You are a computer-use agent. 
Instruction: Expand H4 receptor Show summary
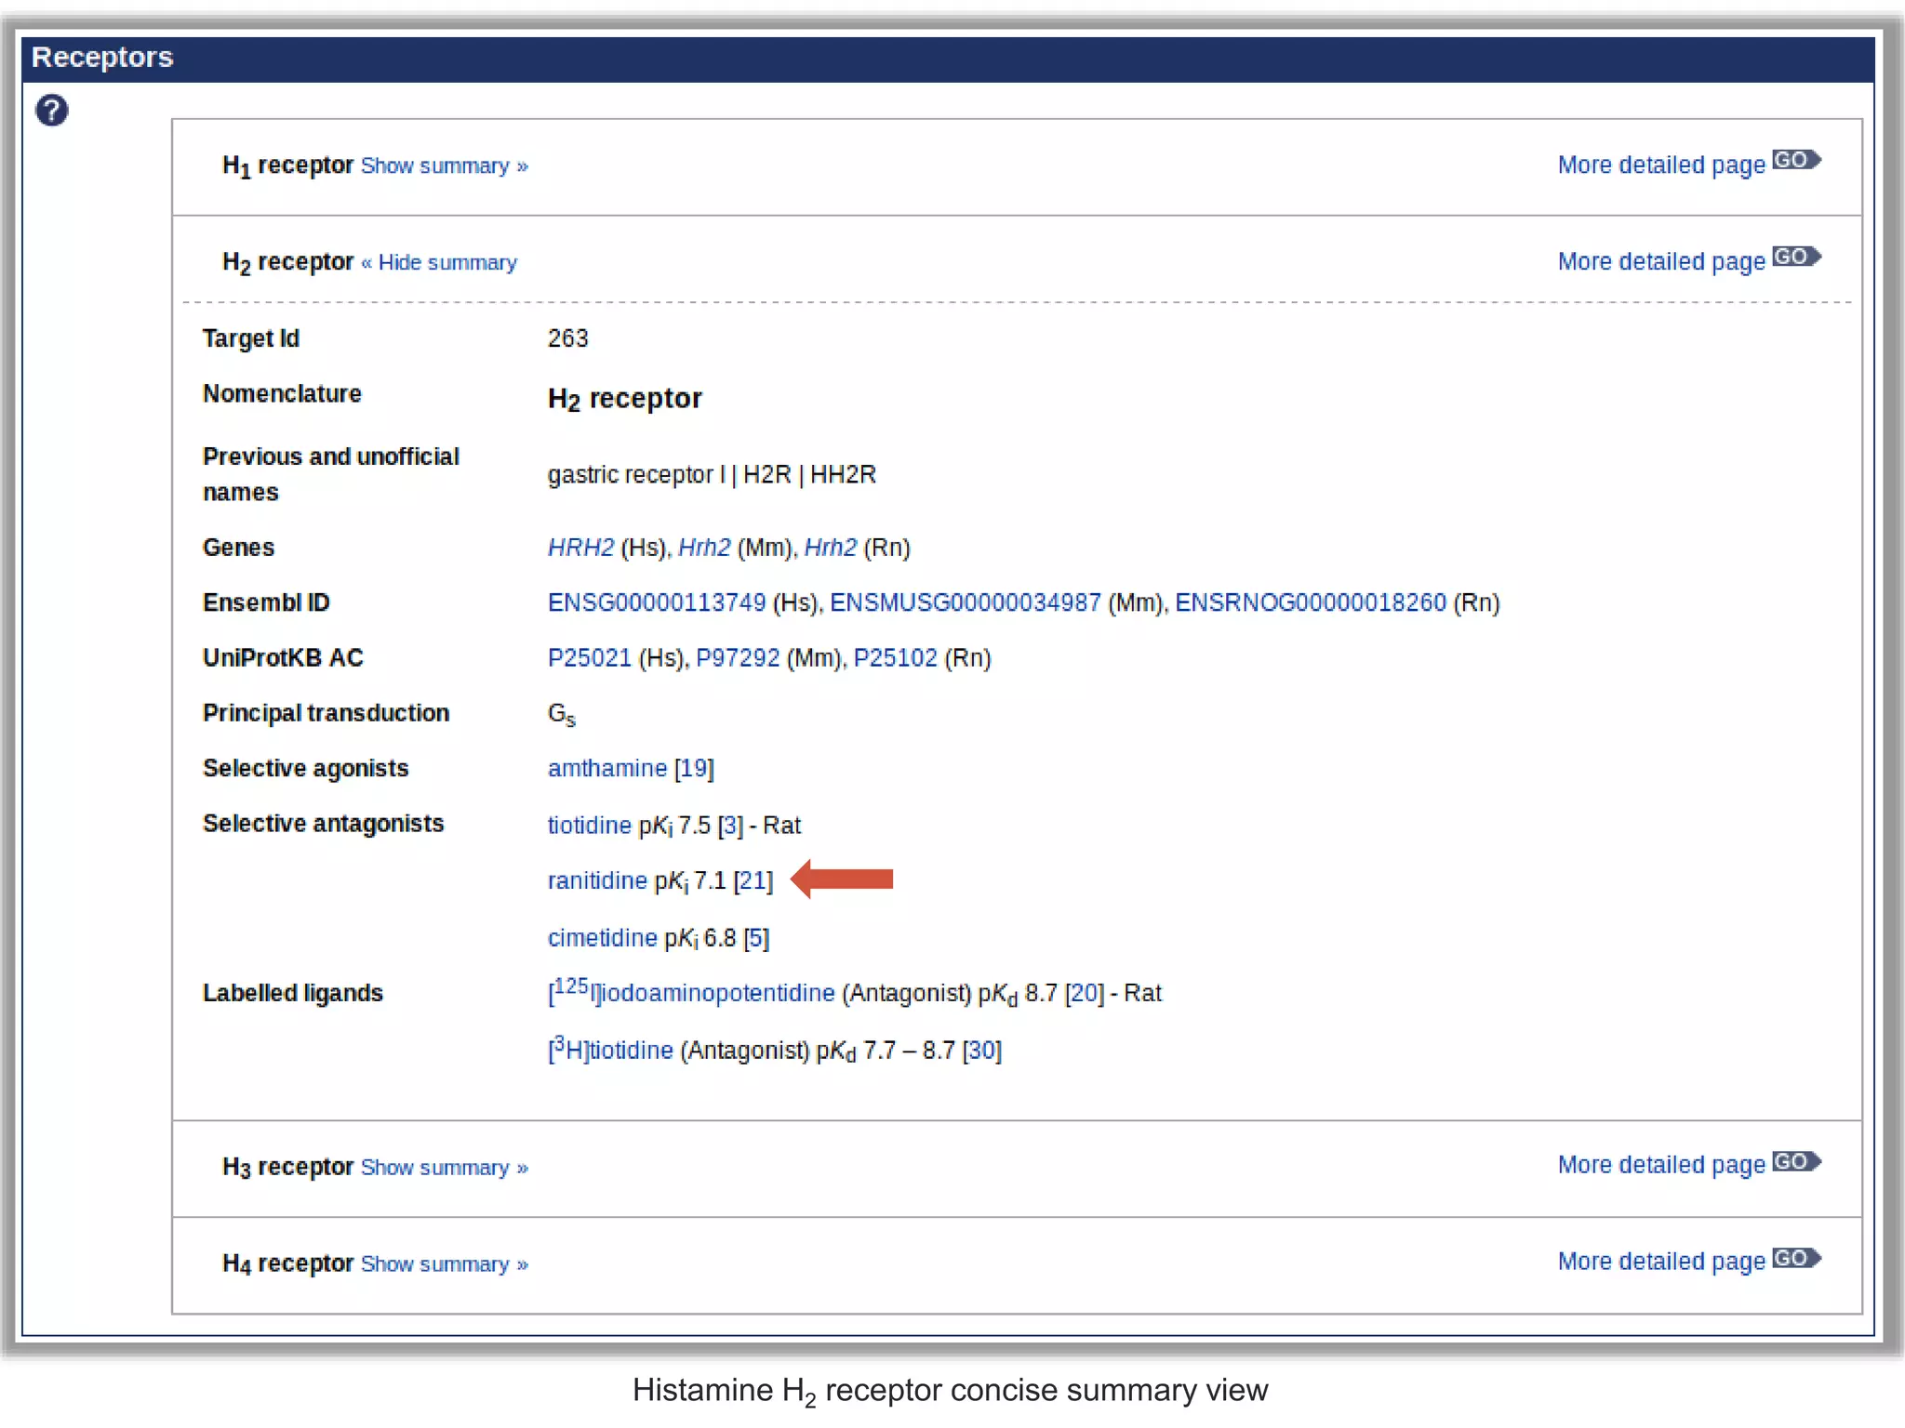click(x=445, y=1263)
